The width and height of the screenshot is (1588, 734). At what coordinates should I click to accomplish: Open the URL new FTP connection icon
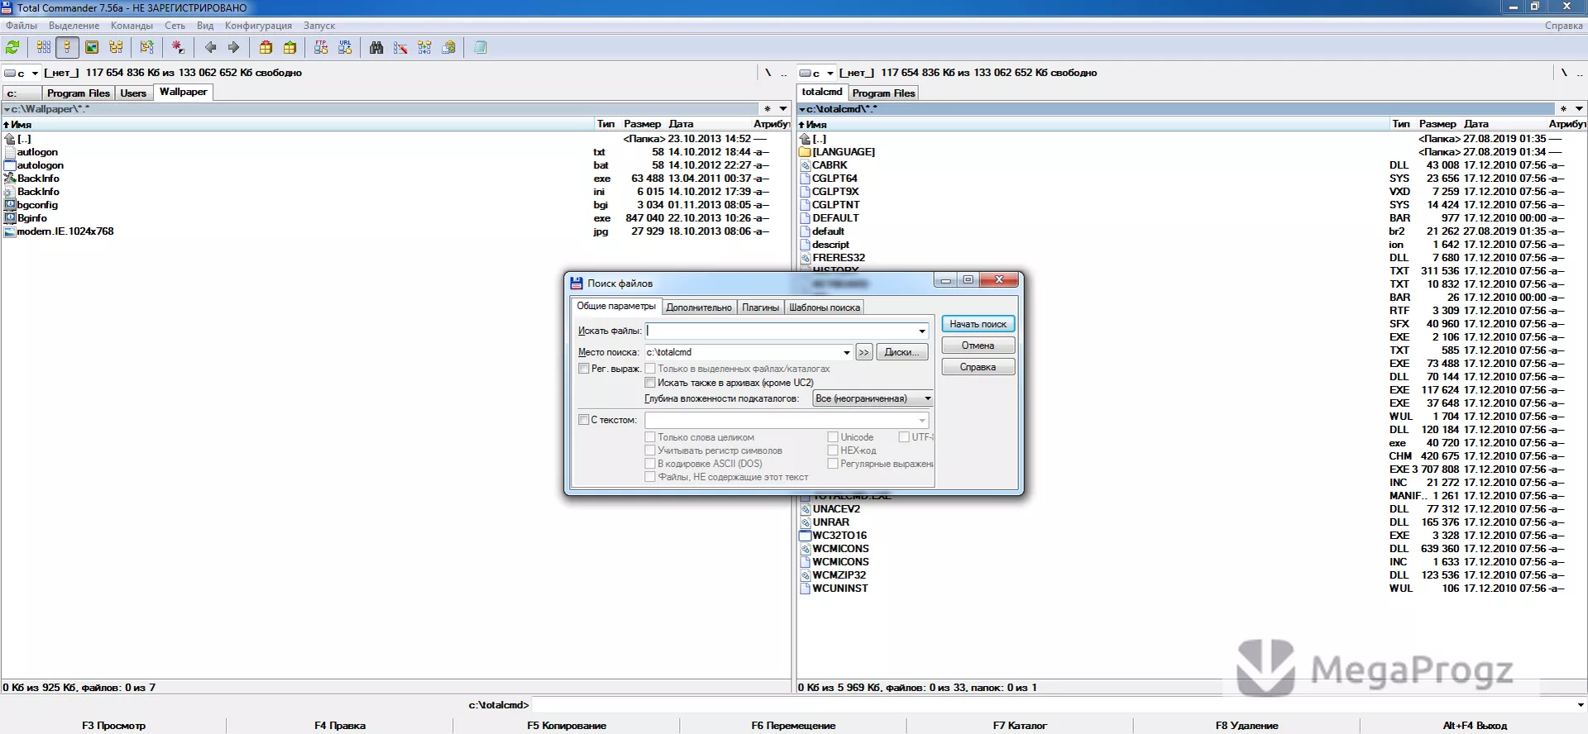pos(345,48)
